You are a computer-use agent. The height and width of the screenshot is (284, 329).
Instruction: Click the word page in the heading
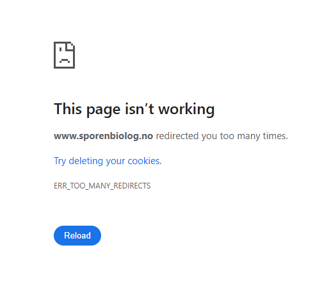click(x=103, y=110)
